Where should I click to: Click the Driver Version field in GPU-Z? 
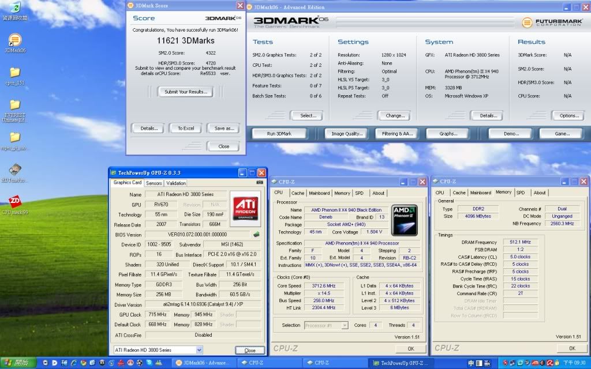point(203,304)
